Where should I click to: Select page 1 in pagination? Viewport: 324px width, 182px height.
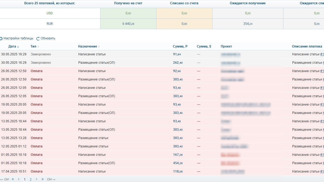tap(25, 179)
